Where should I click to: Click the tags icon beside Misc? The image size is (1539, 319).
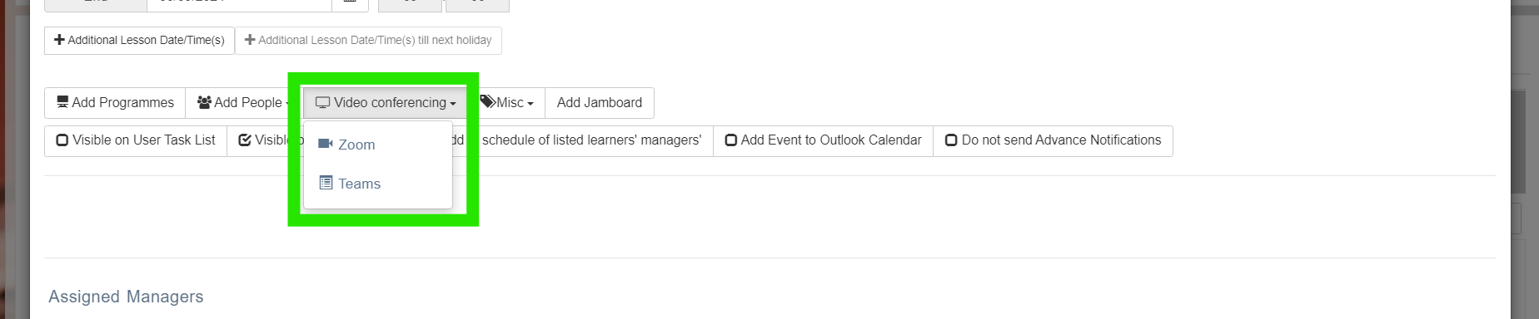pyautogui.click(x=487, y=101)
